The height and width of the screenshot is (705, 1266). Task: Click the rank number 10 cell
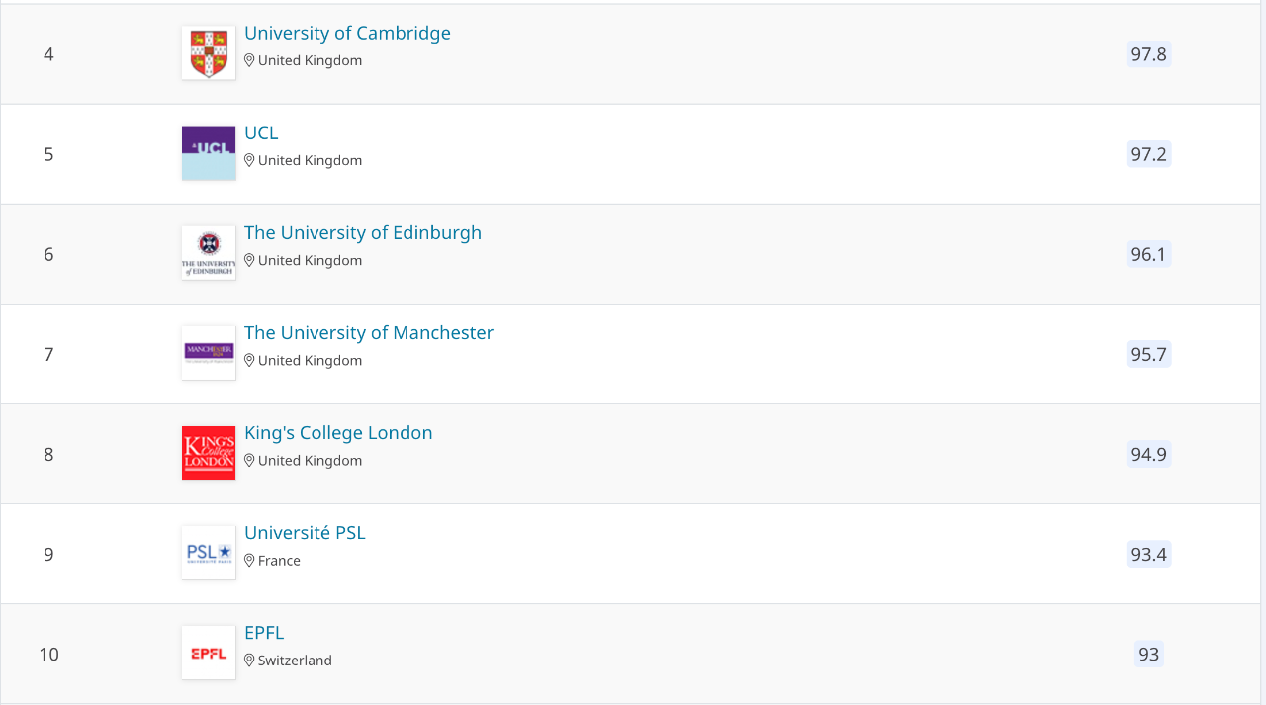tap(48, 654)
